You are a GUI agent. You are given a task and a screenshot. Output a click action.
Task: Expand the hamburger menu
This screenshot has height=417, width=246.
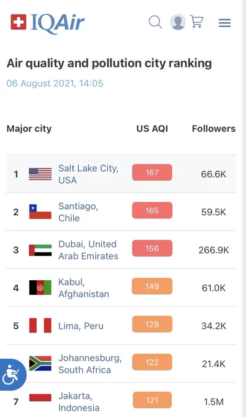pyautogui.click(x=225, y=23)
